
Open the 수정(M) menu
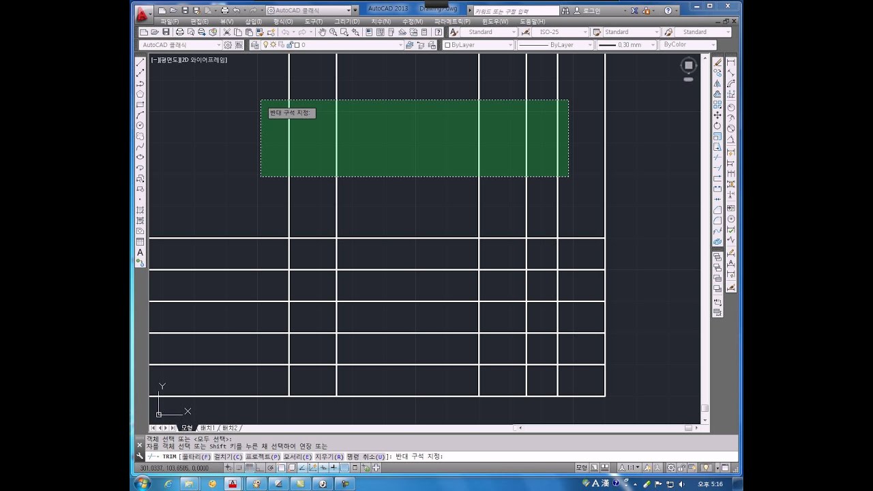pos(413,22)
